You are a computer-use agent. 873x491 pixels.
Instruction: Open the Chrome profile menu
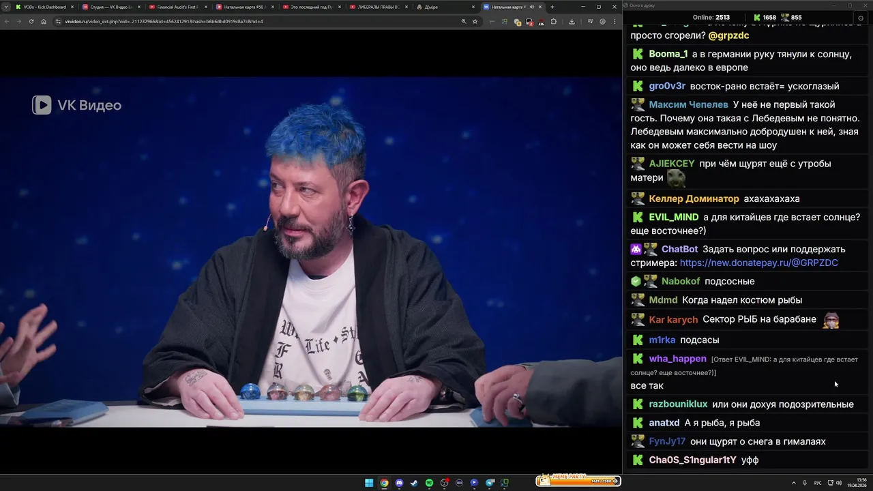coord(602,21)
